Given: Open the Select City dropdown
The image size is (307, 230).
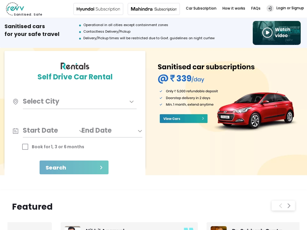Looking at the screenshot, I should coord(80,102).
